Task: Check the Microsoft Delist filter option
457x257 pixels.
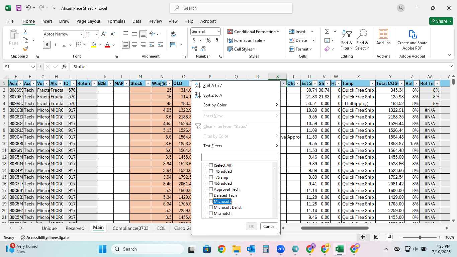Action: click(x=211, y=207)
